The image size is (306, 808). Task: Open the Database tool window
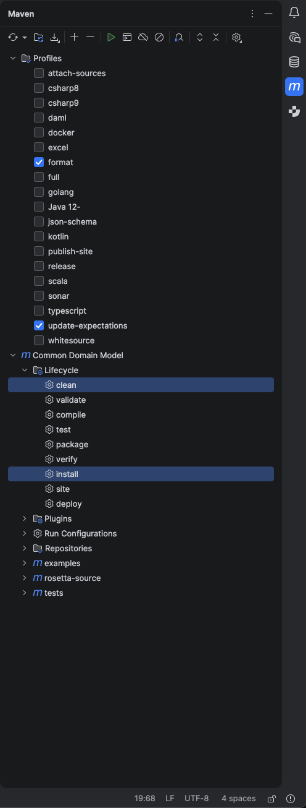(x=294, y=62)
